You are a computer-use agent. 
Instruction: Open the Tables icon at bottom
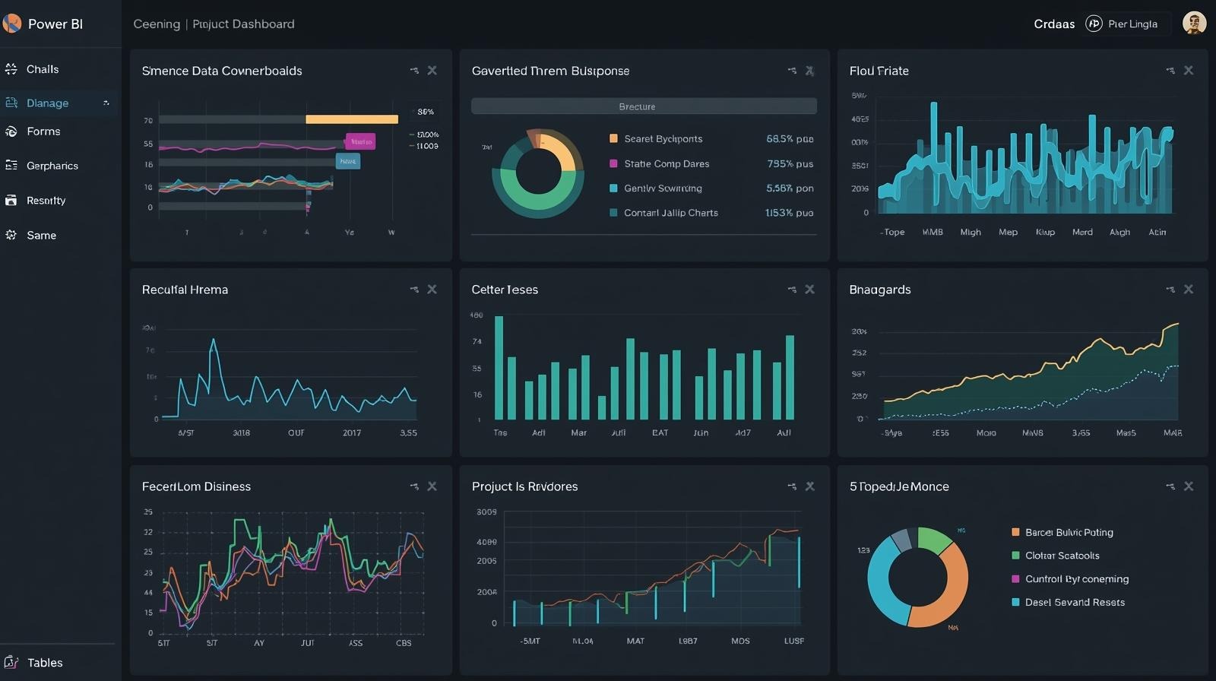(x=11, y=663)
